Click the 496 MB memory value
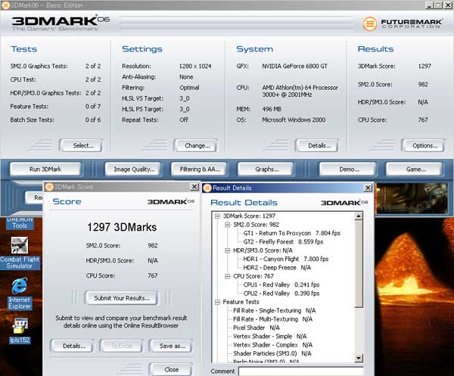The width and height of the screenshot is (454, 376). click(x=272, y=109)
